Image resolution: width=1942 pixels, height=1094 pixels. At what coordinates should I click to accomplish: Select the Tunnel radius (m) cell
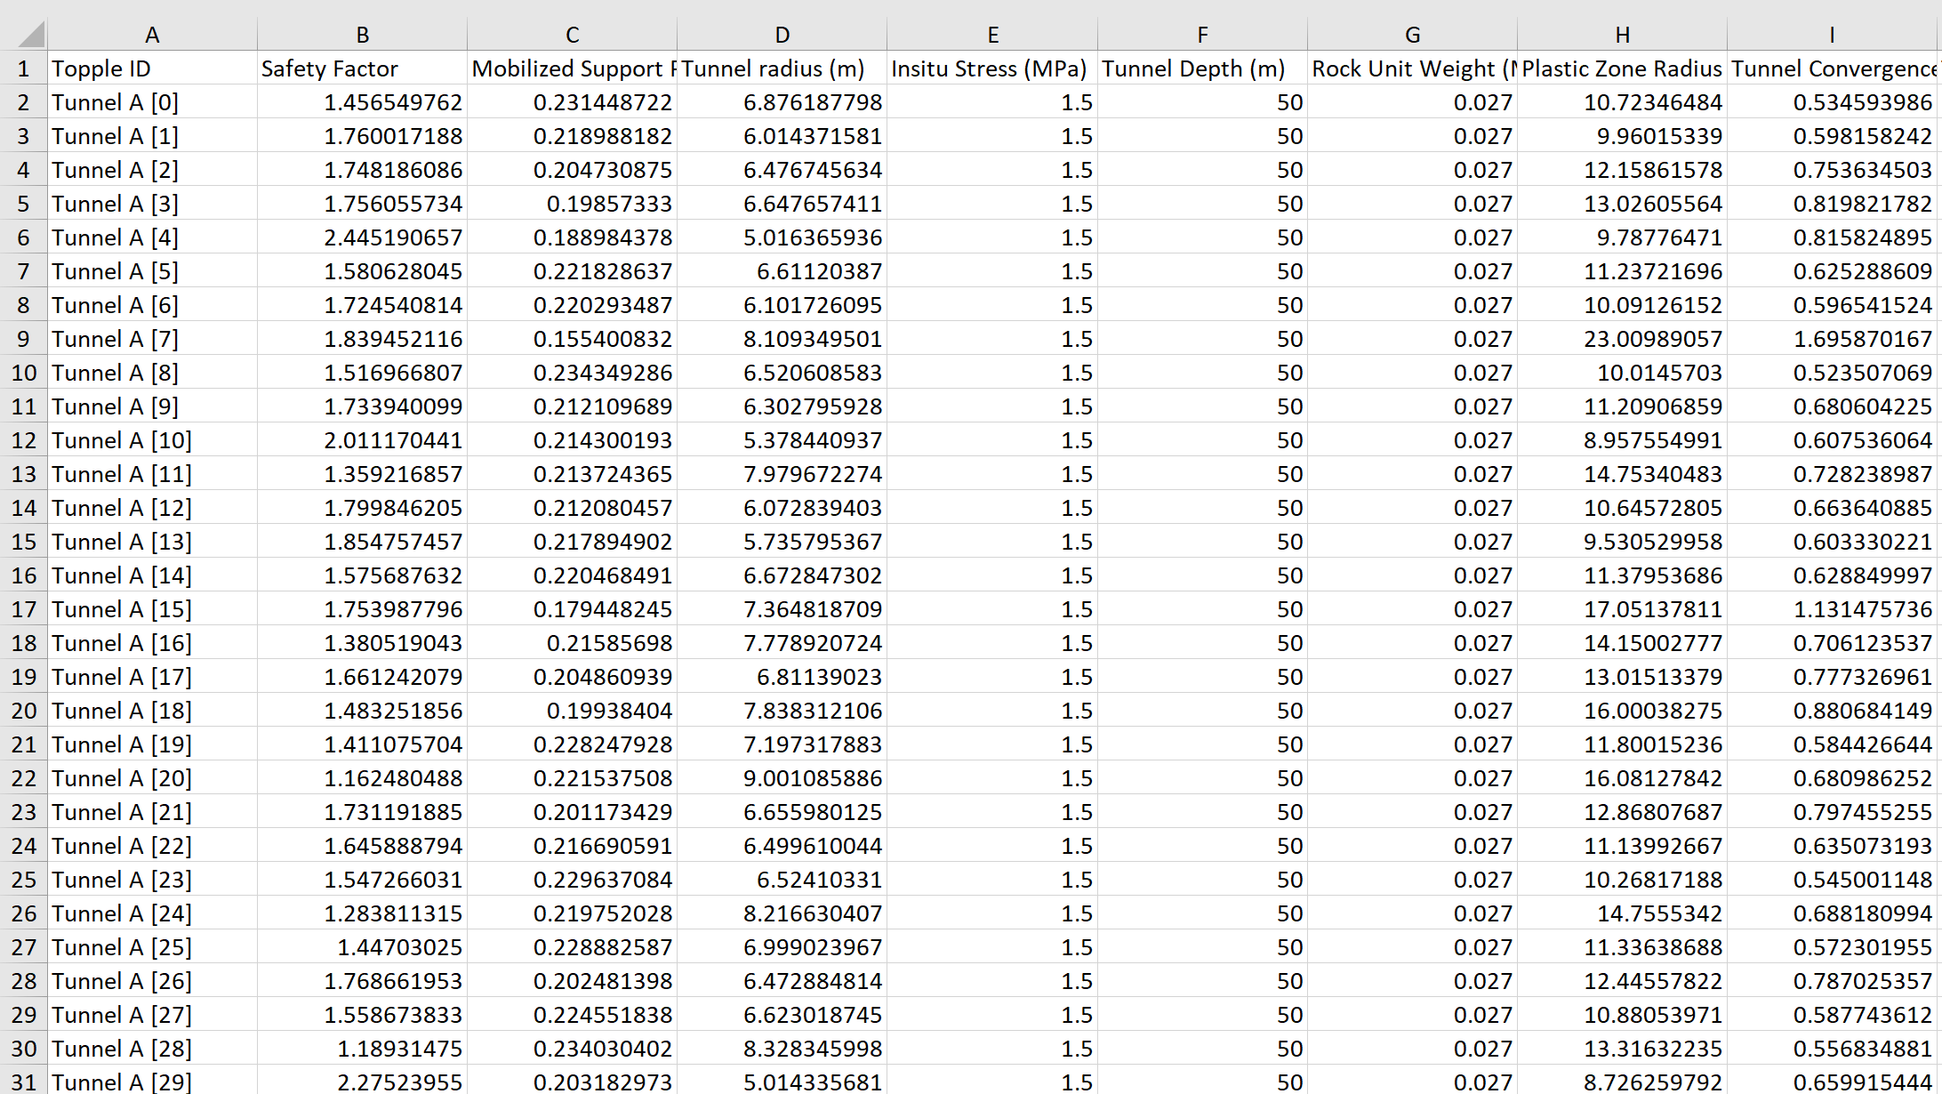(782, 68)
